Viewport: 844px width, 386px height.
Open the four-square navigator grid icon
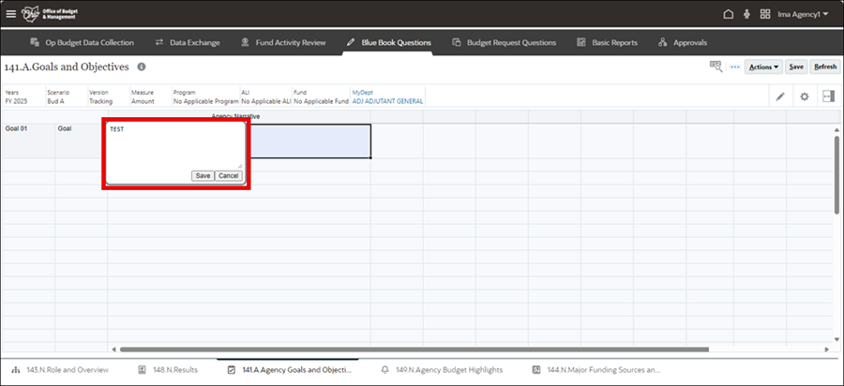[765, 14]
